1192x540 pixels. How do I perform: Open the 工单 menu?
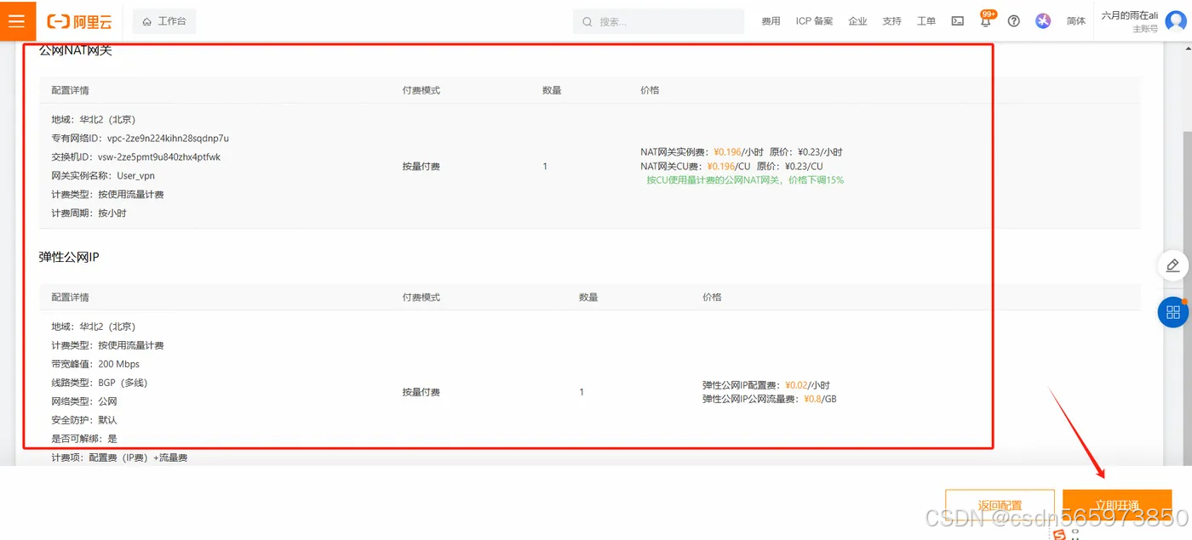click(926, 21)
